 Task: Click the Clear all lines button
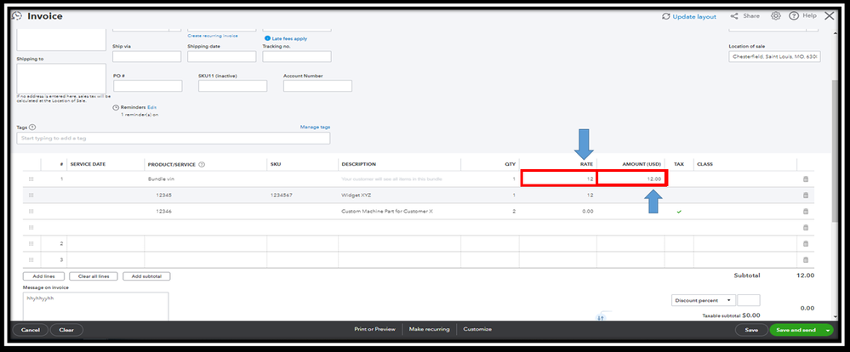click(94, 276)
